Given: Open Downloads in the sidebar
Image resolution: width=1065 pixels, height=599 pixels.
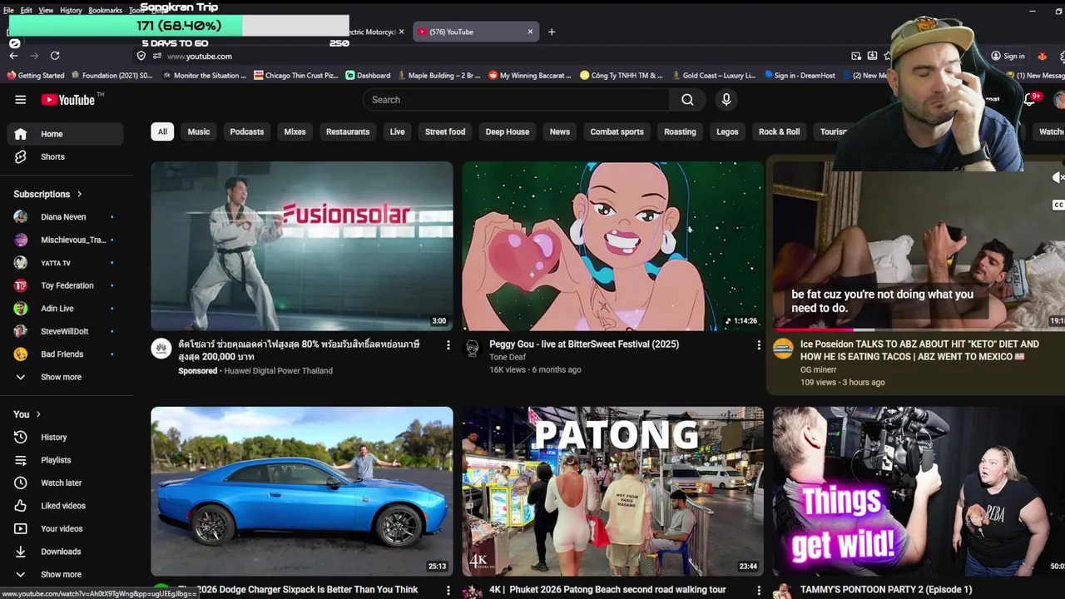Looking at the screenshot, I should tap(65, 552).
